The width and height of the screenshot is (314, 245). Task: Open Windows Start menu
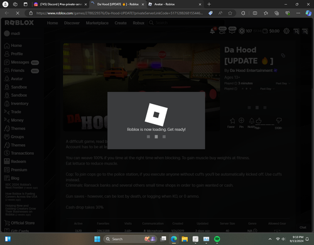(97, 239)
